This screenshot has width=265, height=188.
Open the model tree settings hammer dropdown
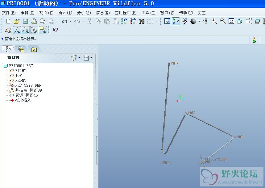point(76,58)
